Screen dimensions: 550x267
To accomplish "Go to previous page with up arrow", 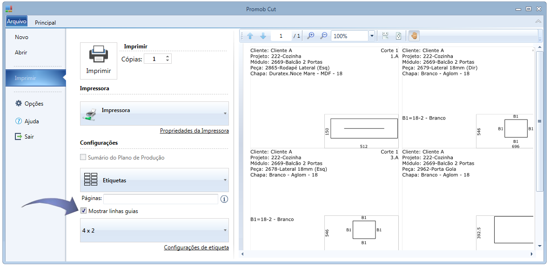I will point(250,36).
